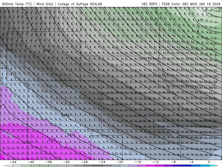Click the 'Wind (kts)' header label
This screenshot has width=222, height=167.
45,4
